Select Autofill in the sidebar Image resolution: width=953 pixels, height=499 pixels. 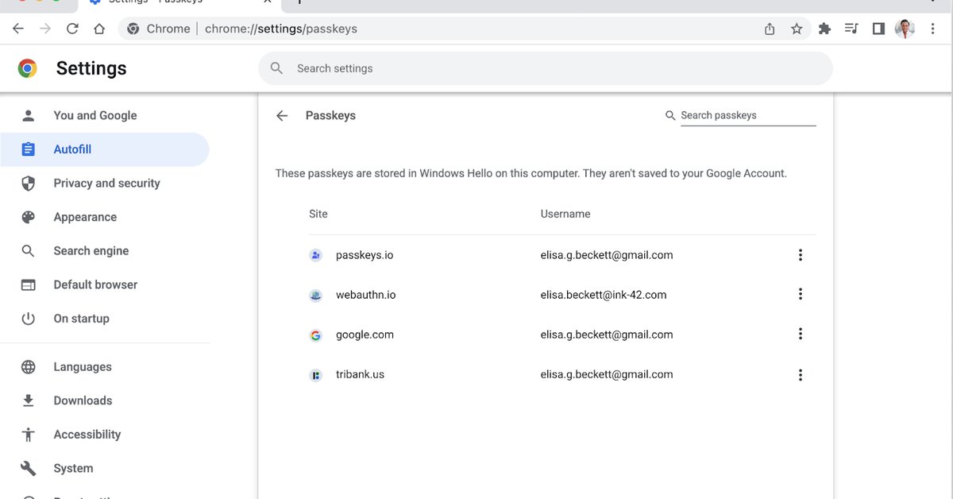point(105,149)
